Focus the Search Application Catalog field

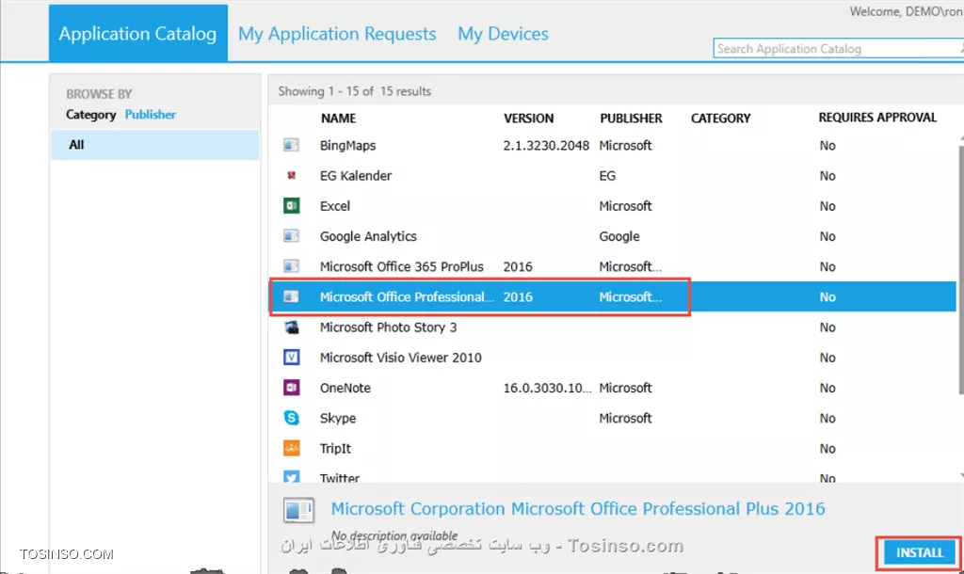click(838, 49)
